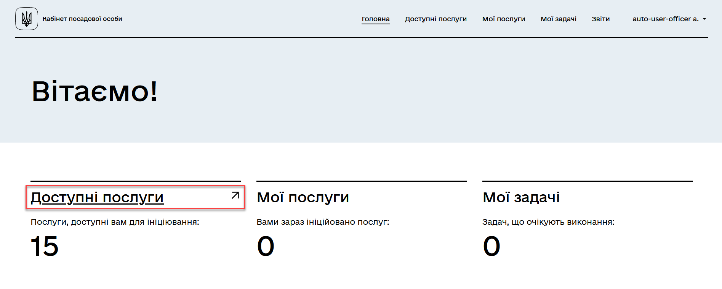Click the zero count under Мої задачі card
The width and height of the screenshot is (722, 289).
pos(491,246)
